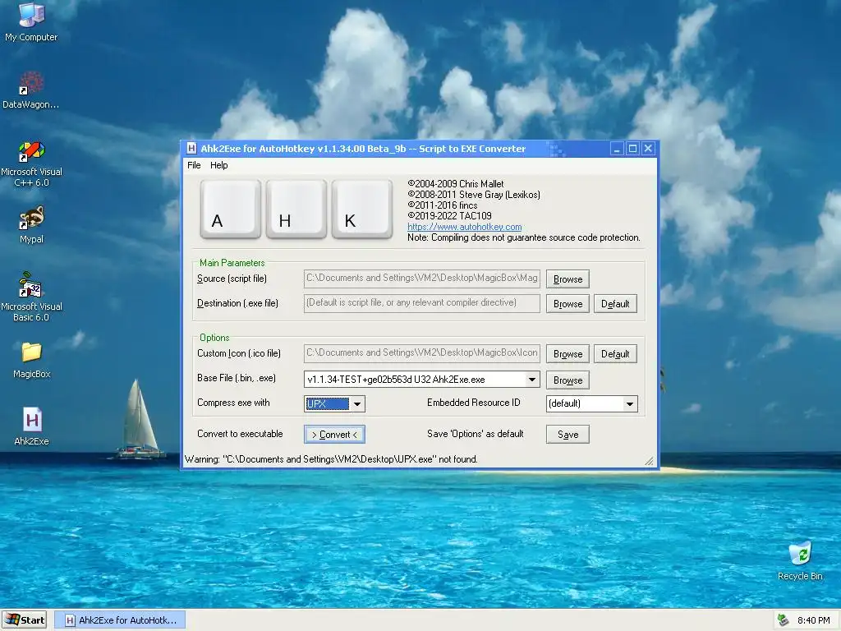Open the File menu
The width and height of the screenshot is (841, 631).
click(x=194, y=165)
